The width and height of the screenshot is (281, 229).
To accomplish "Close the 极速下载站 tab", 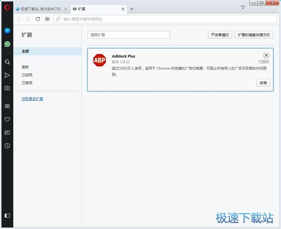I will 66,9.
